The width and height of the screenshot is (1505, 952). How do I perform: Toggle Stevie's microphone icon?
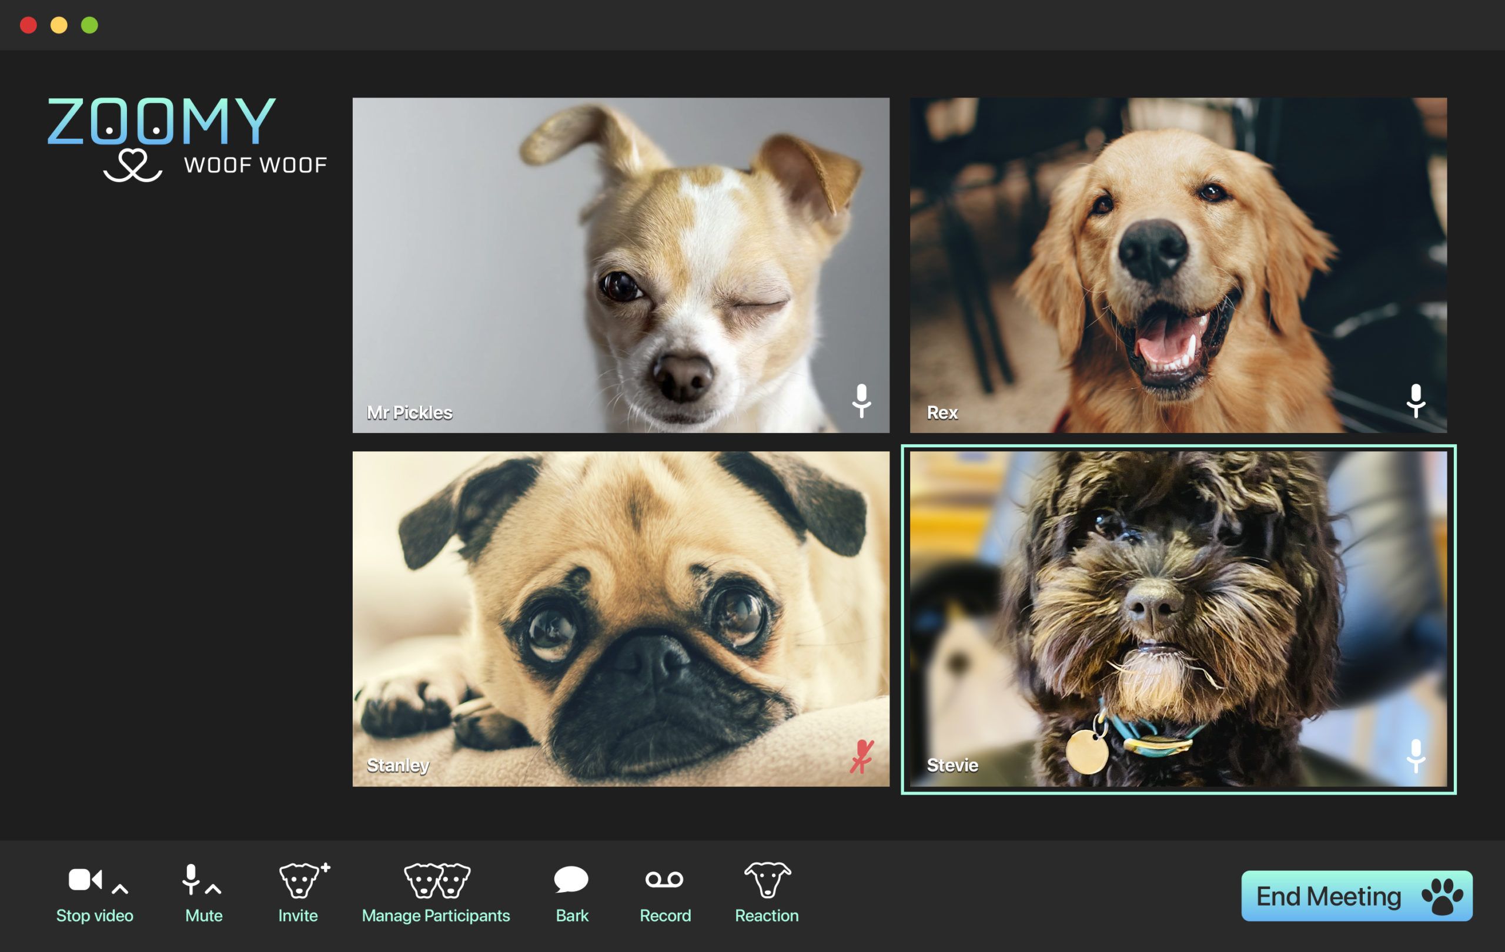point(1415,756)
